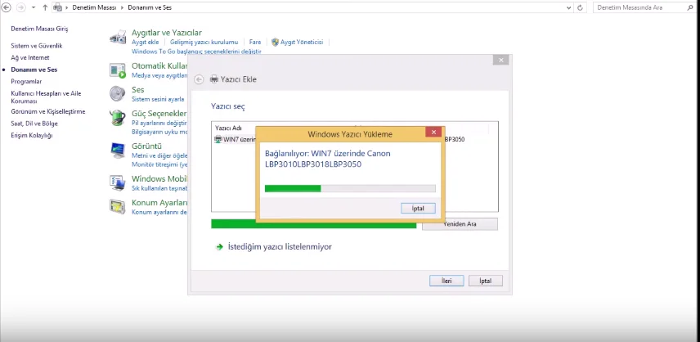Open İstediğim yazıcı listelenmiyor link
The height and width of the screenshot is (342, 700).
pyautogui.click(x=280, y=246)
